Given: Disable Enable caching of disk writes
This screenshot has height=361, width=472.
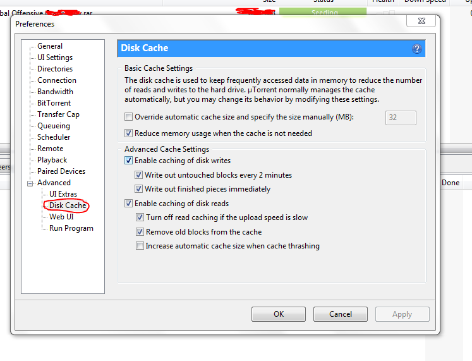Looking at the screenshot, I should 129,161.
